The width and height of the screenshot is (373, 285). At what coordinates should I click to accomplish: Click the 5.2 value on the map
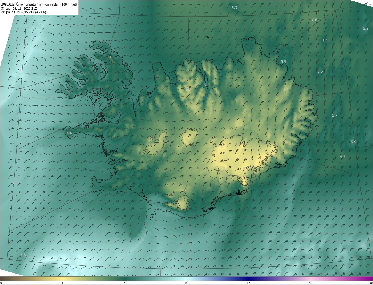coord(325,41)
